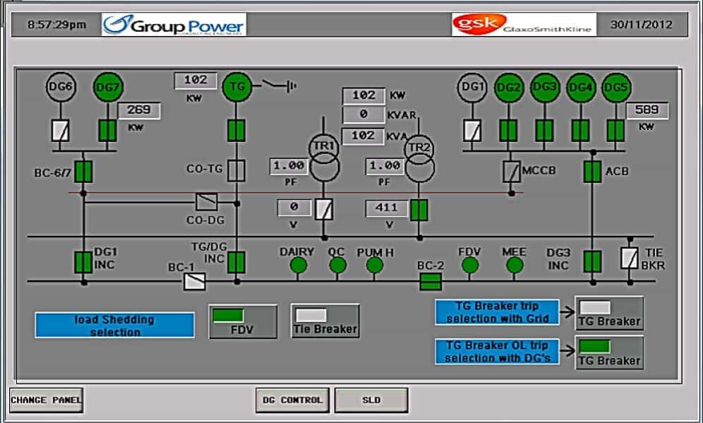
Task: Click the TR1 1.00 PF value field
Action: pyautogui.click(x=289, y=167)
